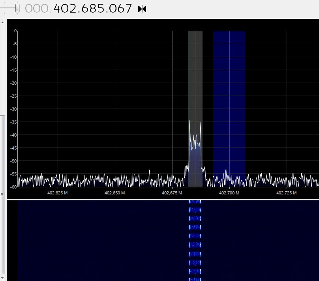The image size is (319, 281).
Task: Click the 402,675 M frequency axis label
Action: point(172,193)
